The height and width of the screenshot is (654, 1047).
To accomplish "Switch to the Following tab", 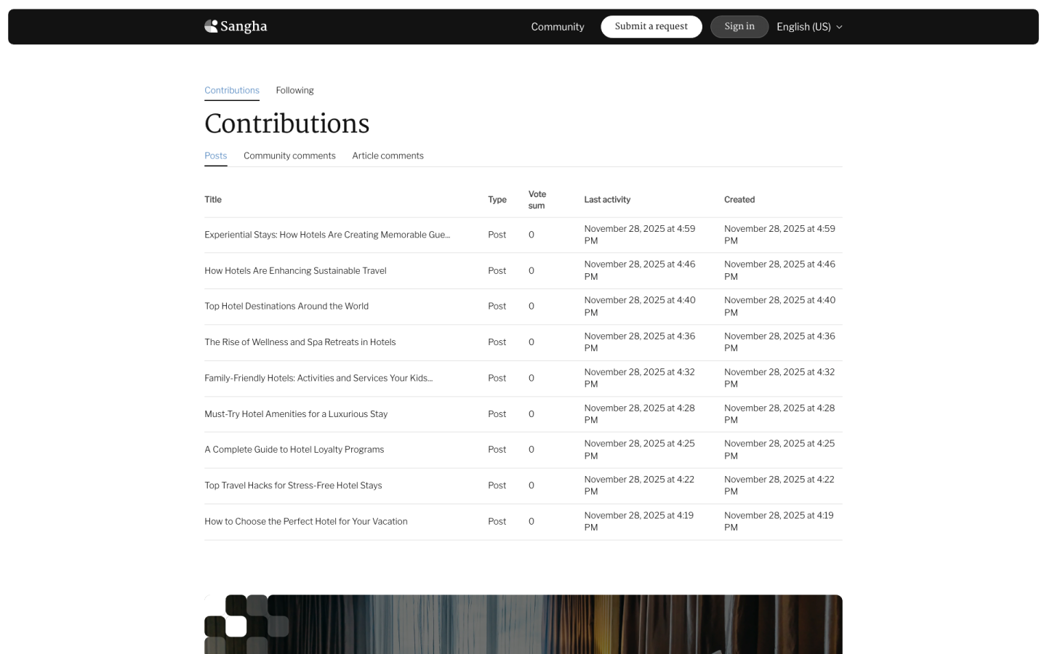I will tap(294, 90).
